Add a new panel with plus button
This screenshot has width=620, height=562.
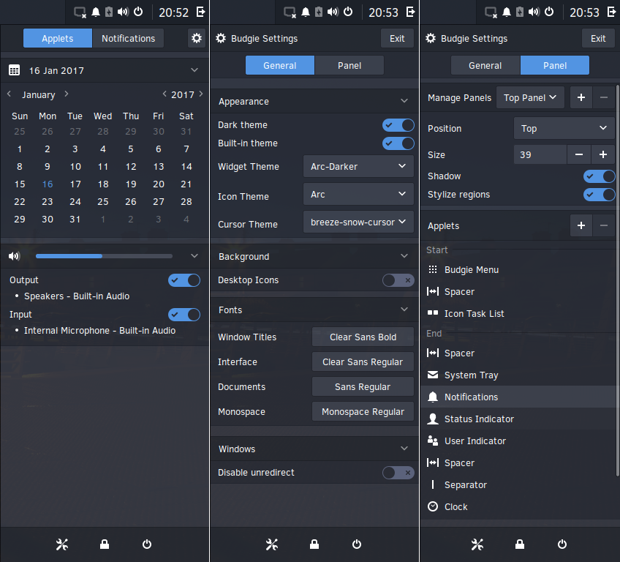[581, 97]
